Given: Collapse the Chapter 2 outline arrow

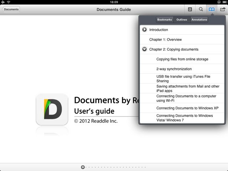Looking at the screenshot, I should coord(144,49).
